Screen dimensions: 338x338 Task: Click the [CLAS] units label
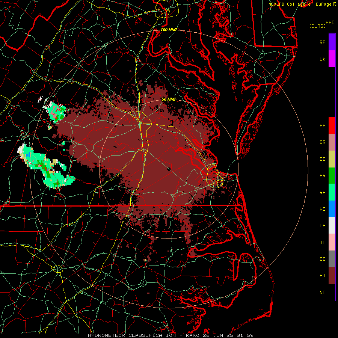[317, 26]
